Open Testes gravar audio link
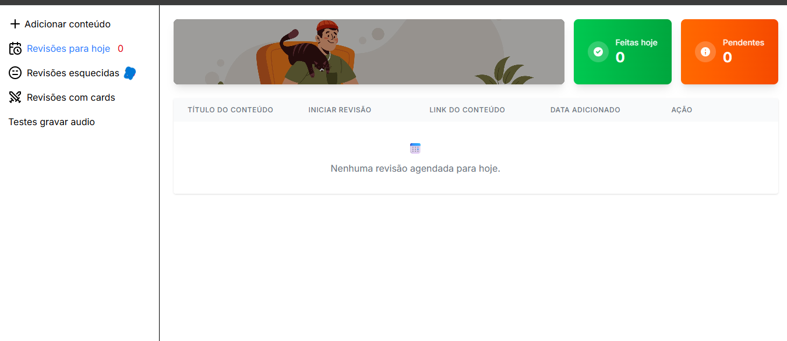Viewport: 787px width, 341px height. (52, 122)
